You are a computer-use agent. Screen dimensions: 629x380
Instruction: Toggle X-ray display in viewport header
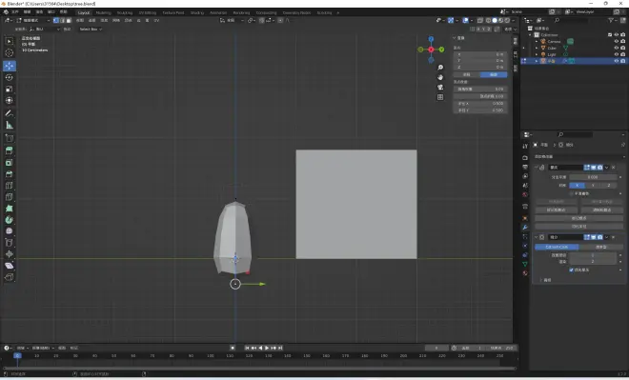(480, 20)
